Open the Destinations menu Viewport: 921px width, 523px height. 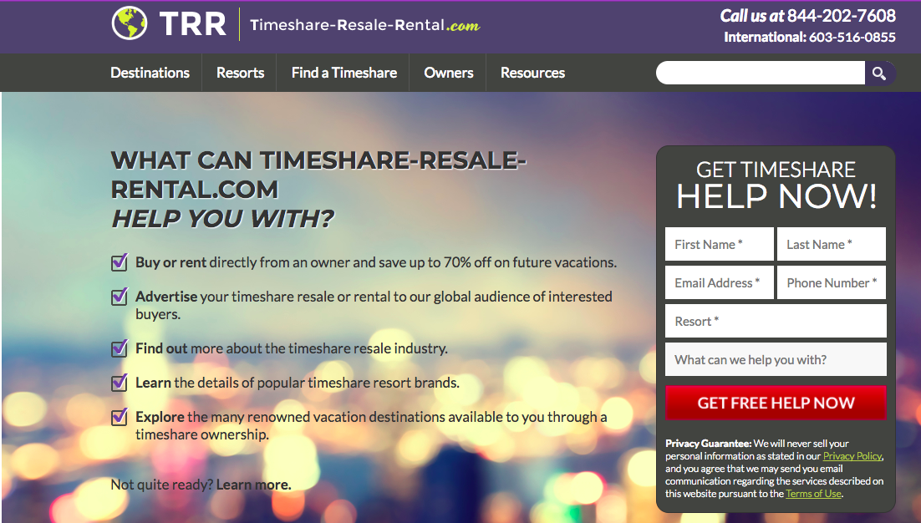150,73
